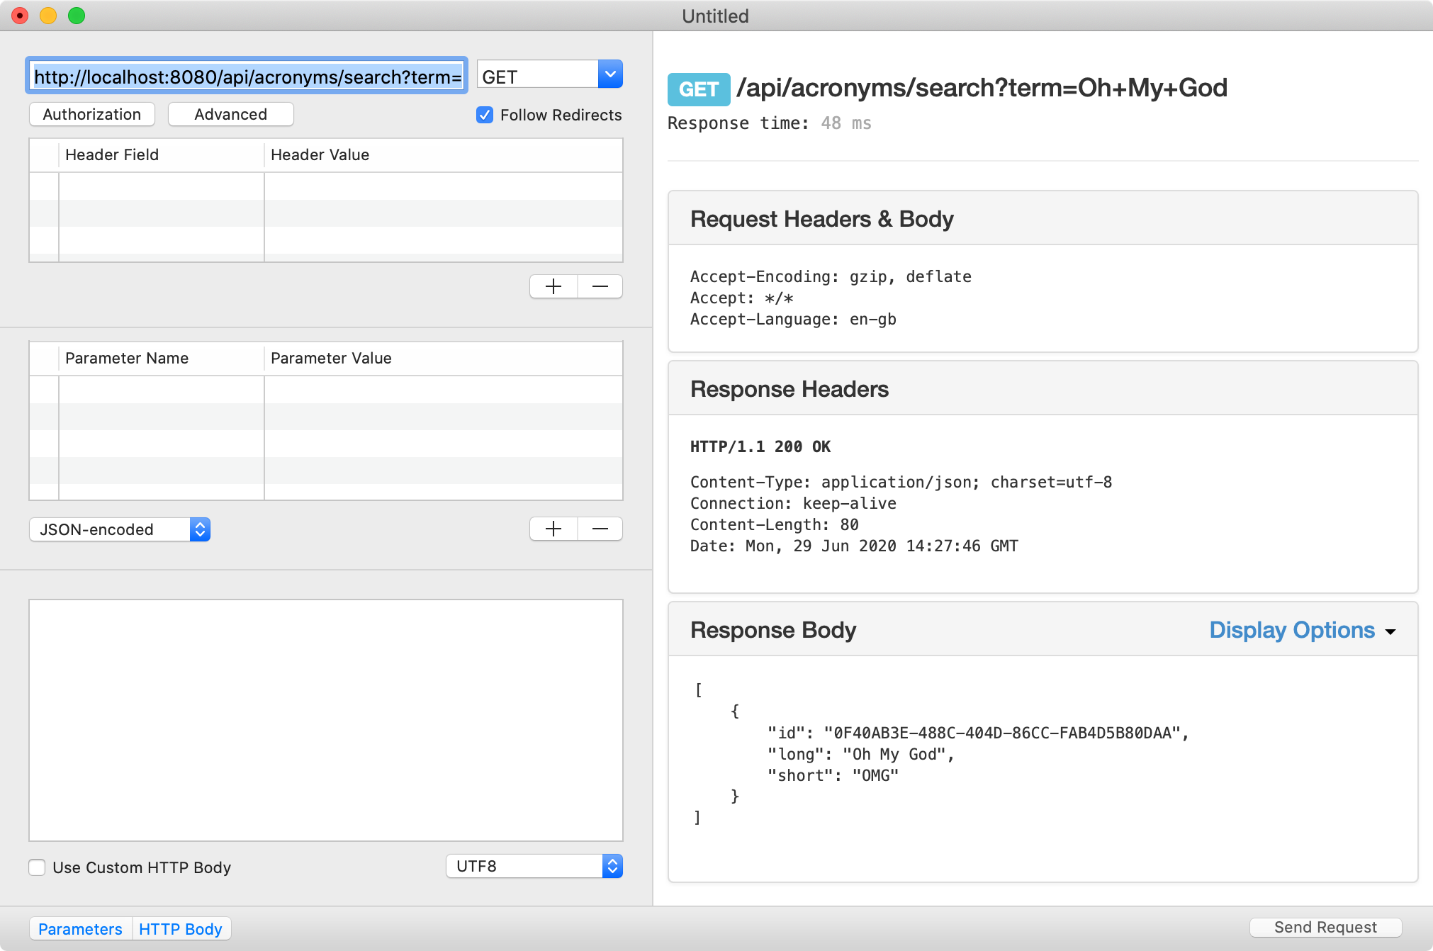Click the blue GET badge in response

click(x=699, y=89)
